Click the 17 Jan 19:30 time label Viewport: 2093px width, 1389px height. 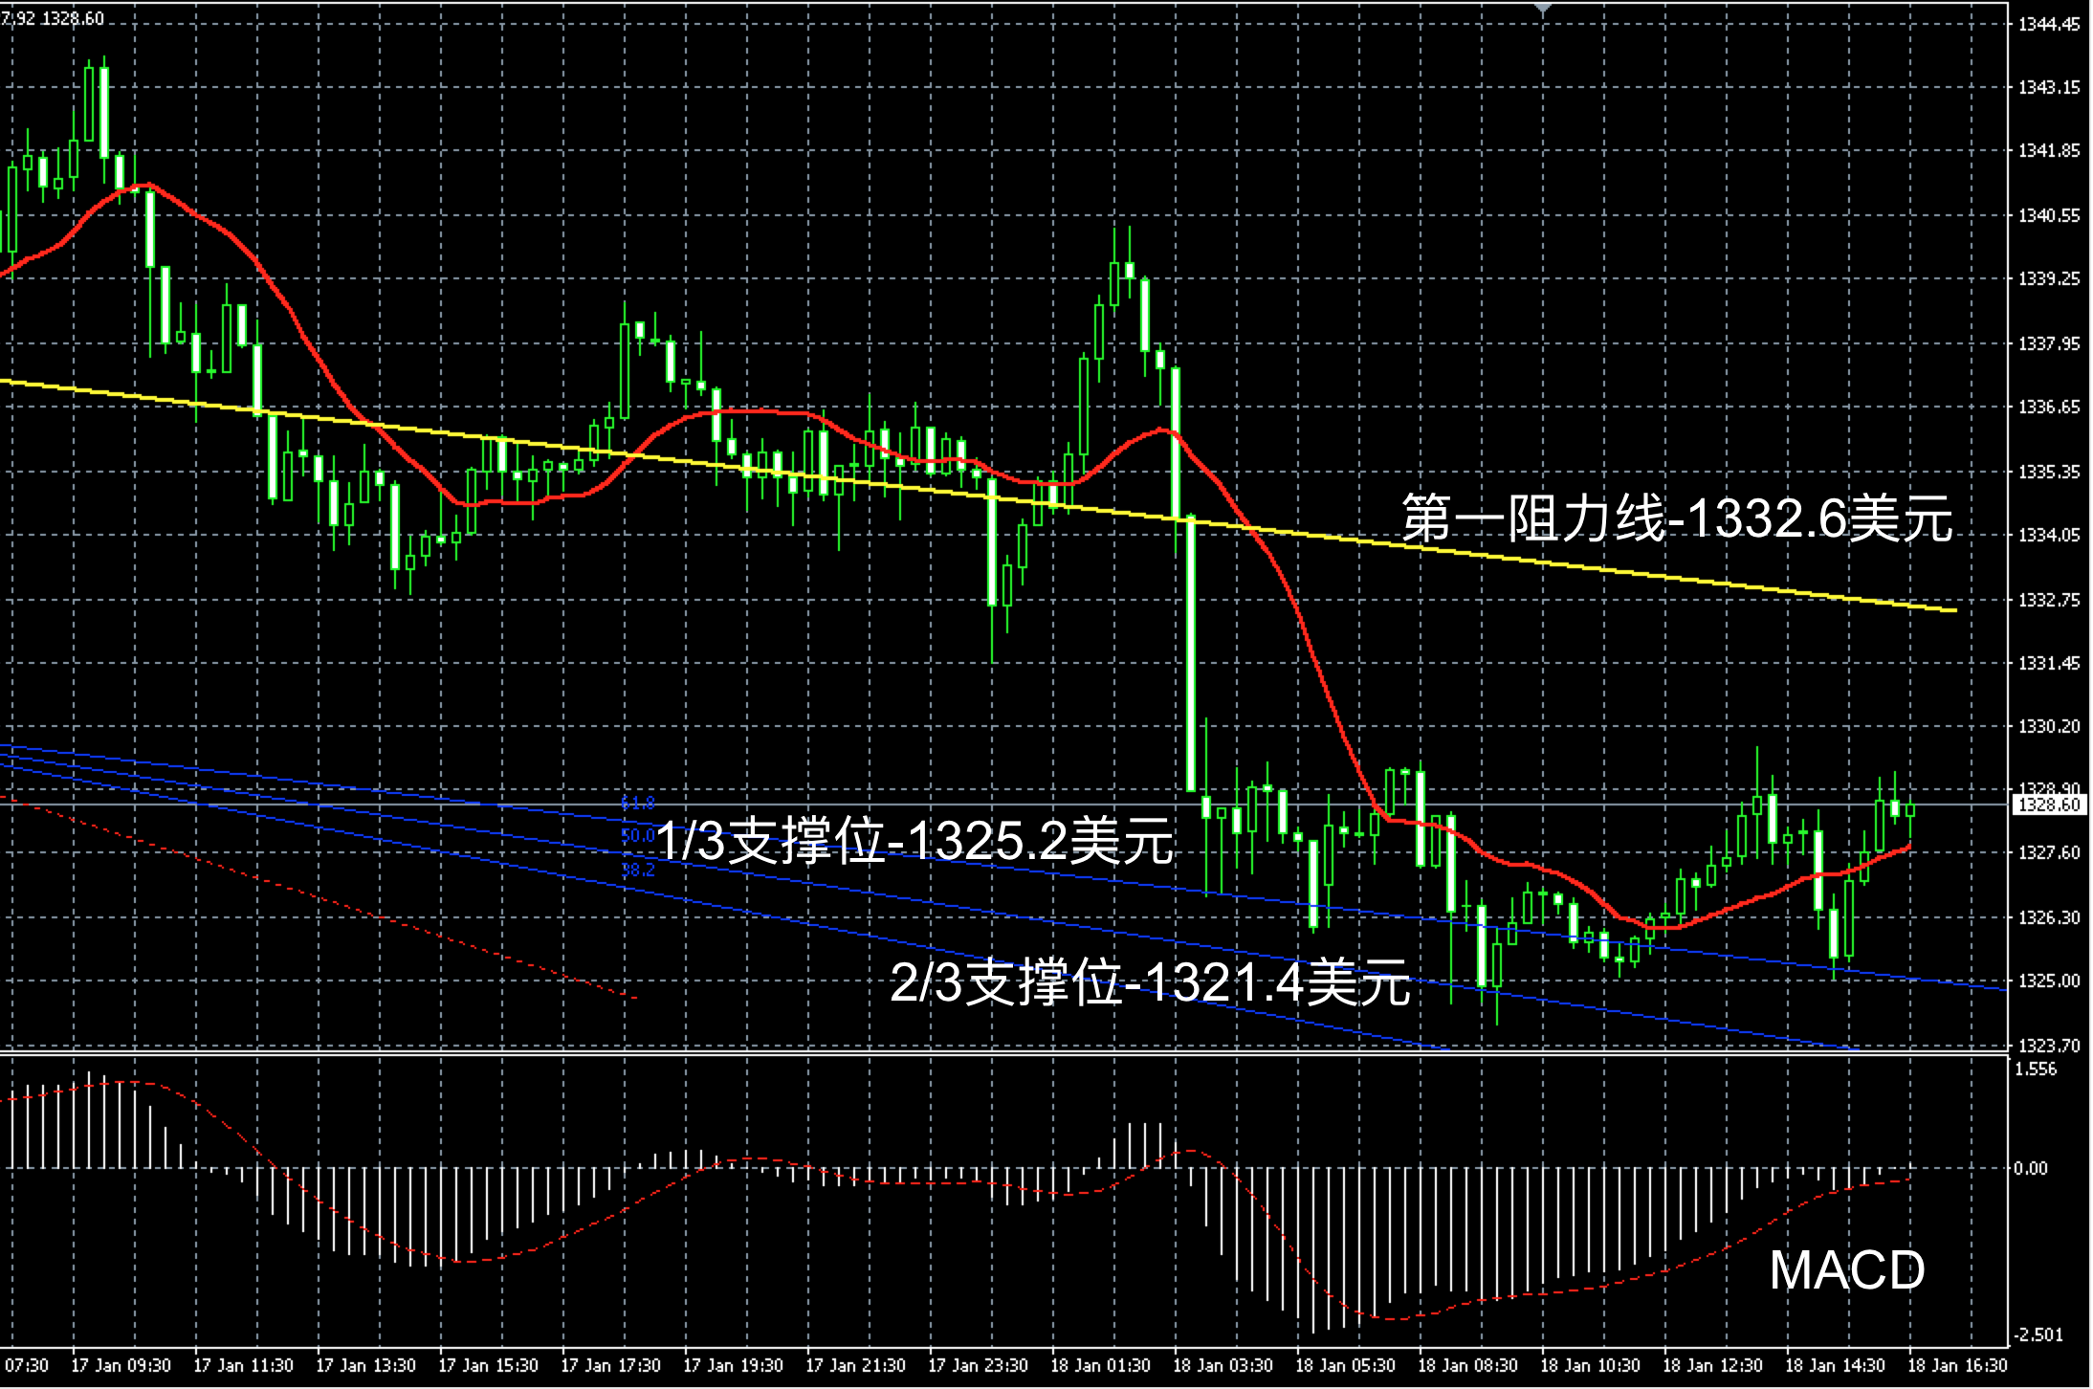coord(733,1366)
